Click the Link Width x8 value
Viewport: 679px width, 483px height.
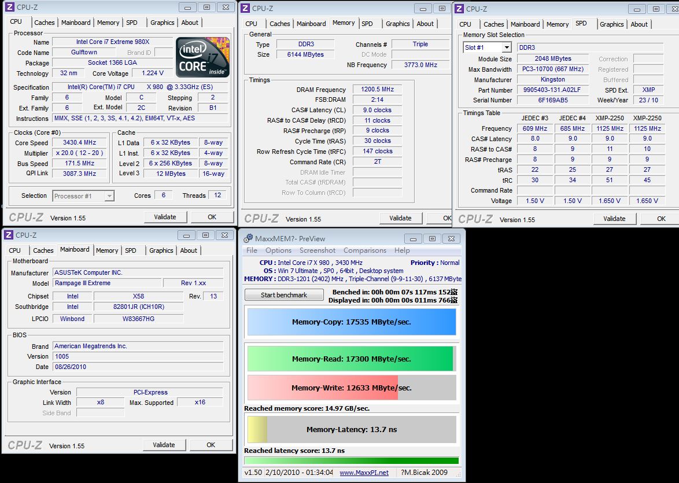(101, 403)
